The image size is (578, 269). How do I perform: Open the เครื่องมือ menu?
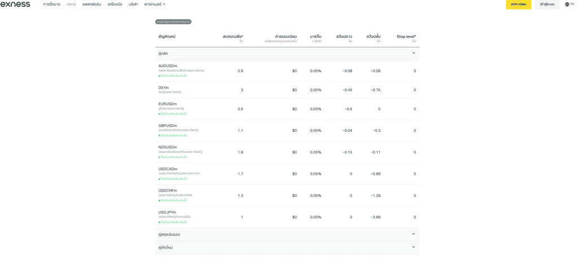point(115,4)
